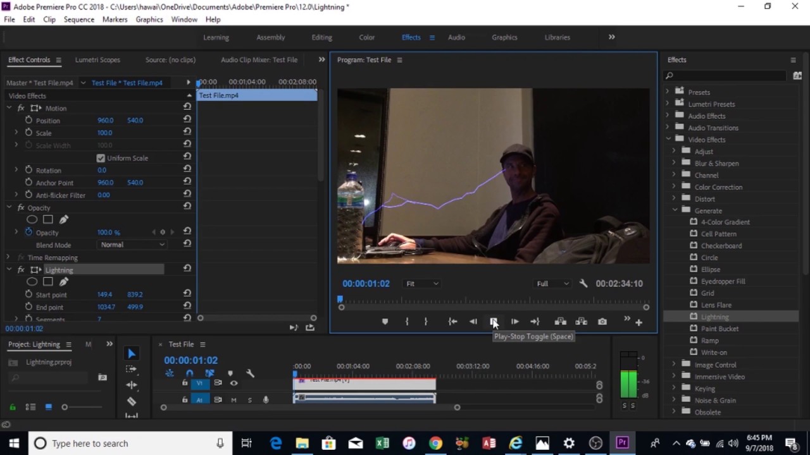Select the Razor tool
The image size is (810, 455).
click(131, 401)
